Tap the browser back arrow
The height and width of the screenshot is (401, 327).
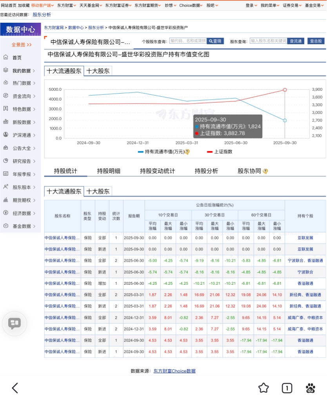tap(15, 388)
